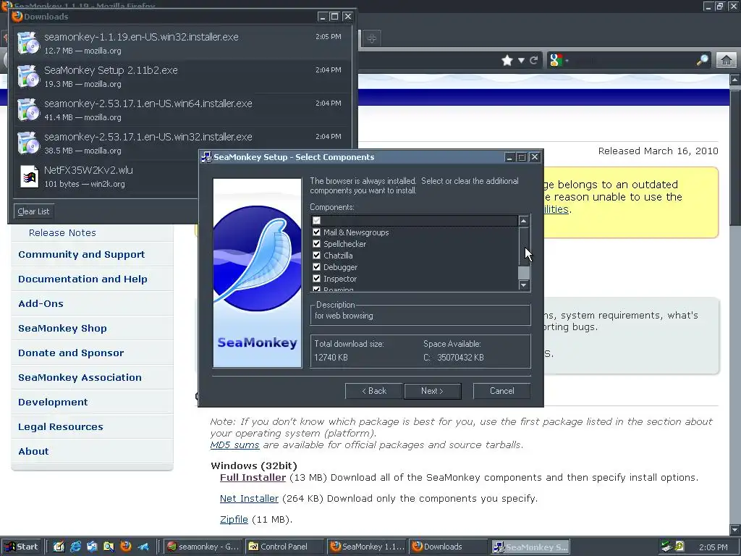Image resolution: width=741 pixels, height=556 pixels.
Task: Select seamonkey-1.1.19 installer icon in Downloads
Action: click(x=28, y=43)
